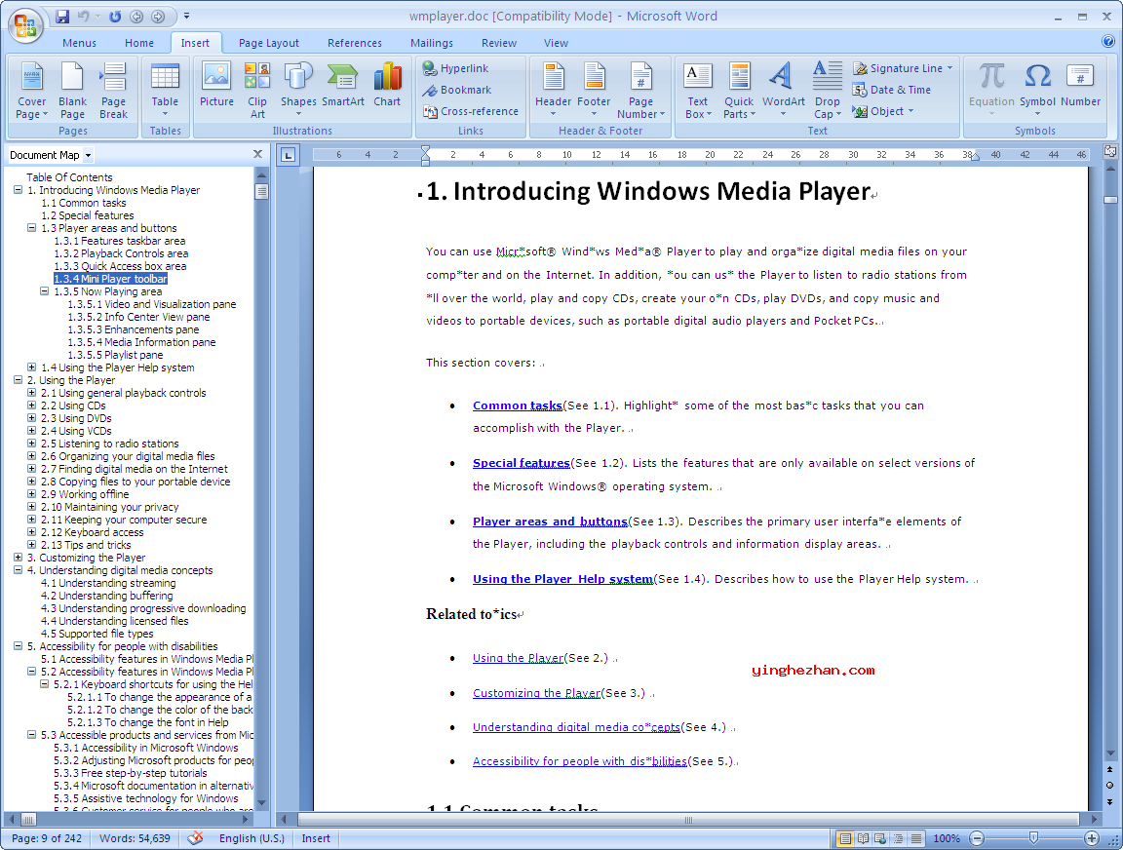The height and width of the screenshot is (850, 1123).
Task: Switch to Full Screen Reading view
Action: click(x=863, y=838)
